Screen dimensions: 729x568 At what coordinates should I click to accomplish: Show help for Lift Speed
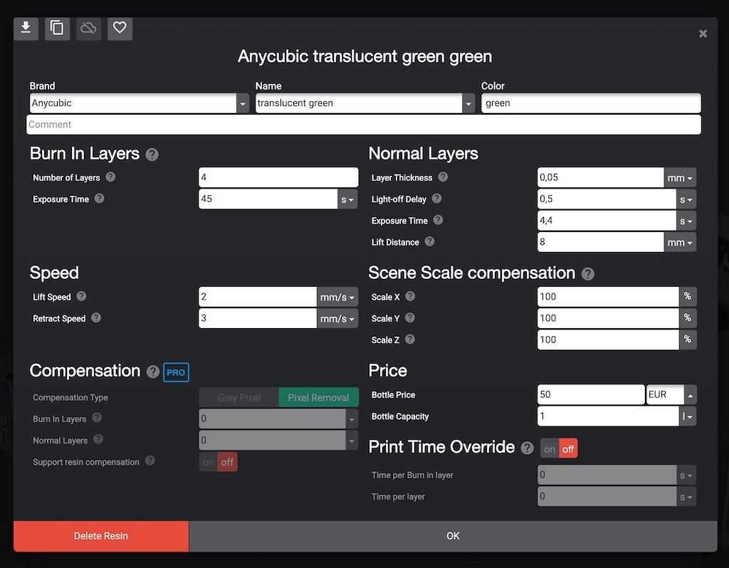(x=81, y=296)
